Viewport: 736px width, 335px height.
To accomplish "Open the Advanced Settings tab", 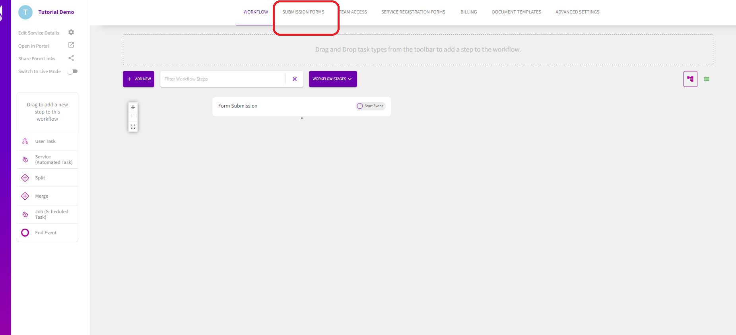I will click(x=577, y=12).
